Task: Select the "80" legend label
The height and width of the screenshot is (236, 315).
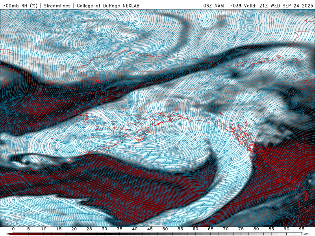Action: point(256,229)
